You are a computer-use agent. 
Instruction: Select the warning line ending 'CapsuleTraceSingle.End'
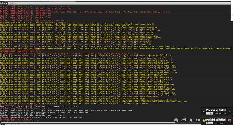(x=84, y=69)
